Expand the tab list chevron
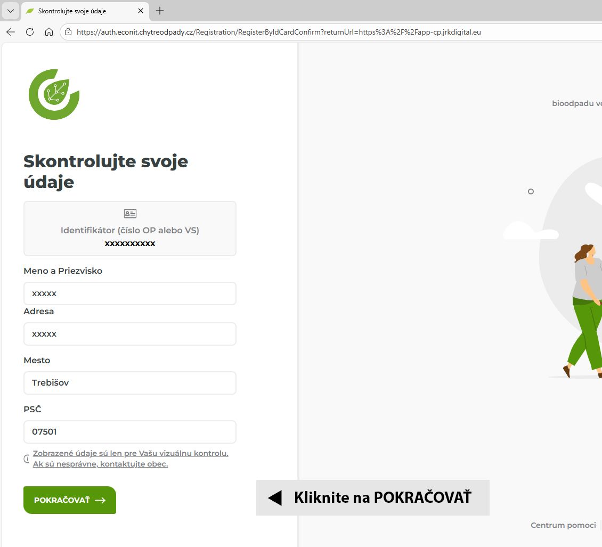This screenshot has height=547, width=602. tap(10, 11)
